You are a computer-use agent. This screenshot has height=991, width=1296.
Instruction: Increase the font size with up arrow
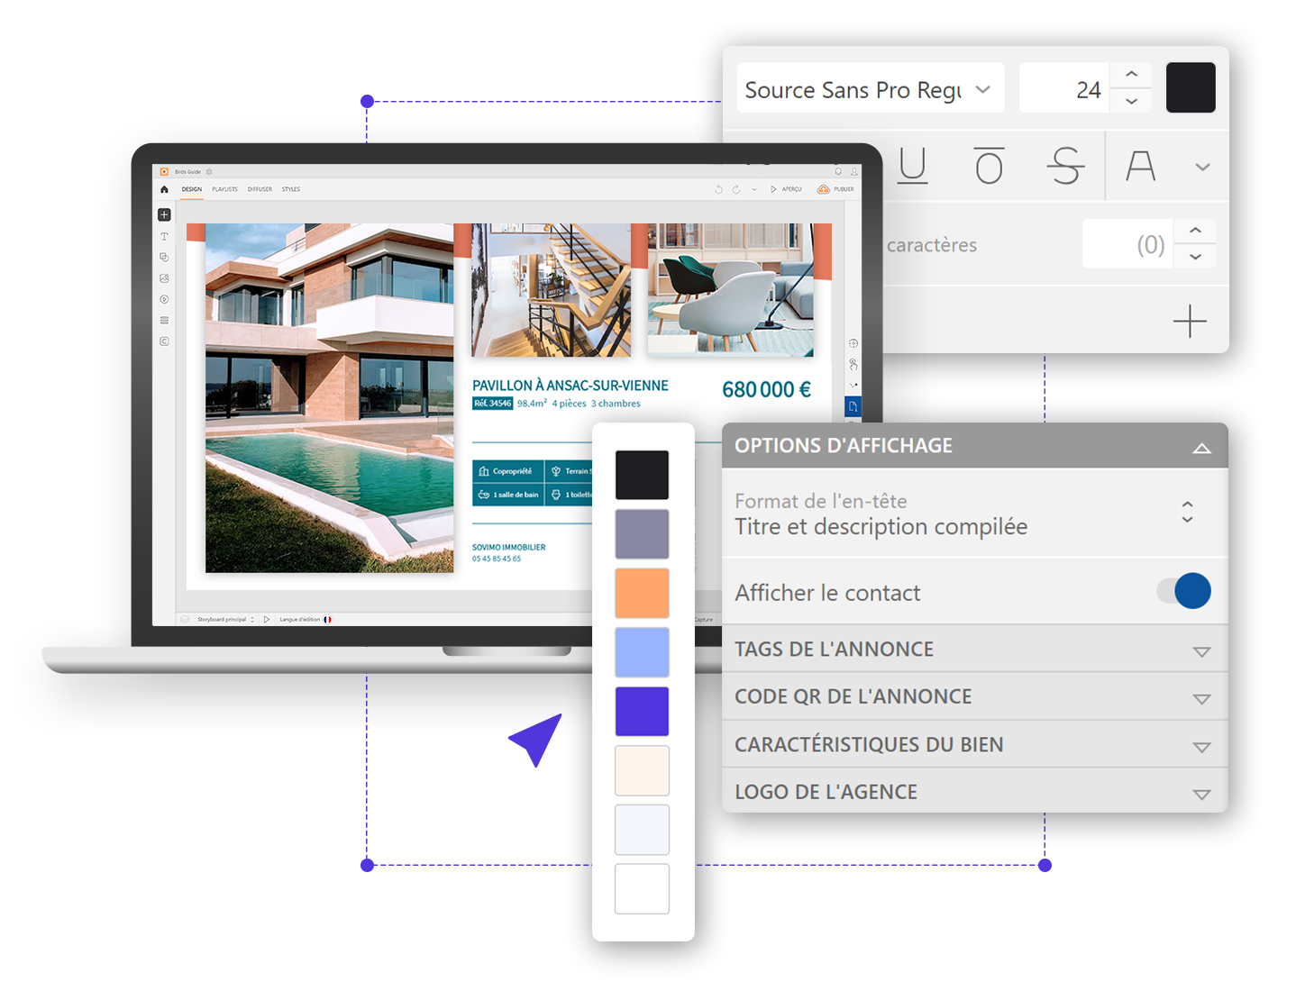tap(1132, 75)
